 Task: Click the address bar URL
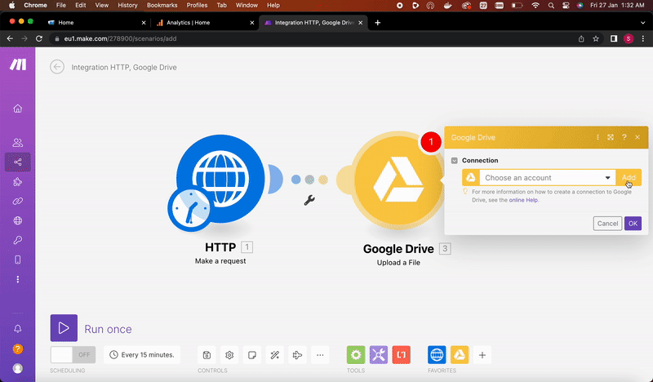(120, 38)
